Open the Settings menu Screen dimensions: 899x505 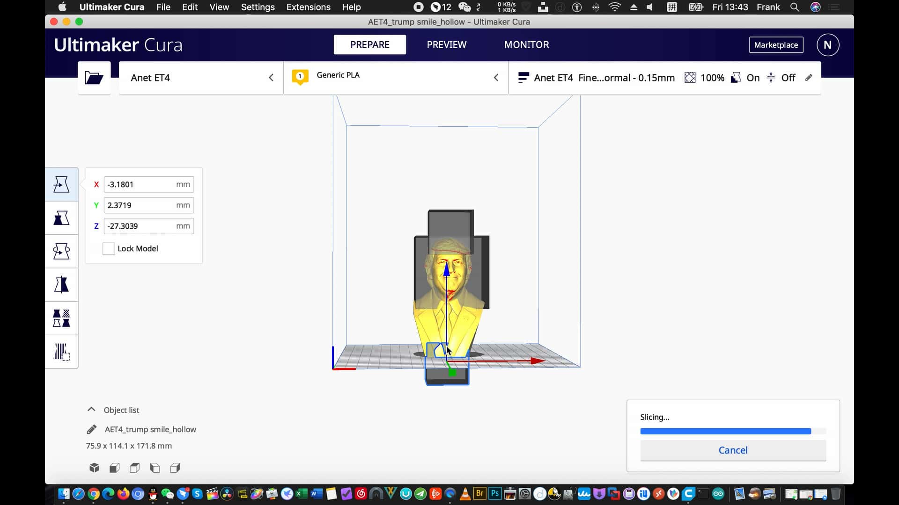click(x=258, y=7)
